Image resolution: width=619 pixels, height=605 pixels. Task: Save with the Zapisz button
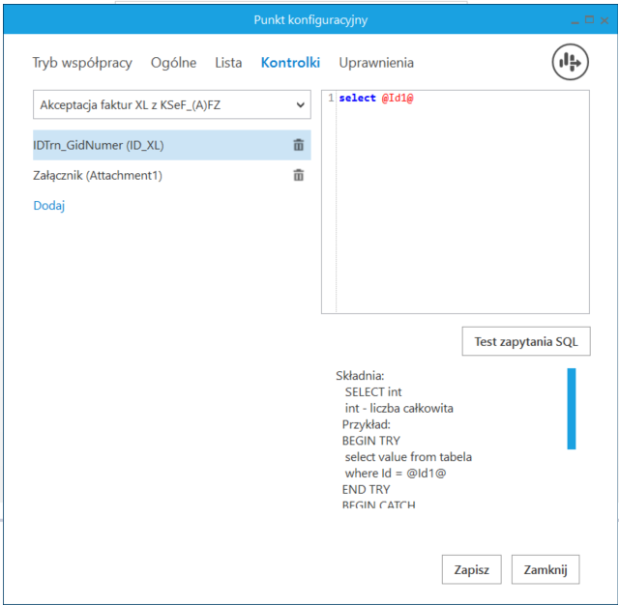click(x=472, y=569)
